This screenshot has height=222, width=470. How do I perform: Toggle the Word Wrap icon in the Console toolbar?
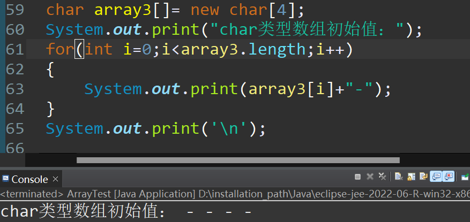[423, 177]
